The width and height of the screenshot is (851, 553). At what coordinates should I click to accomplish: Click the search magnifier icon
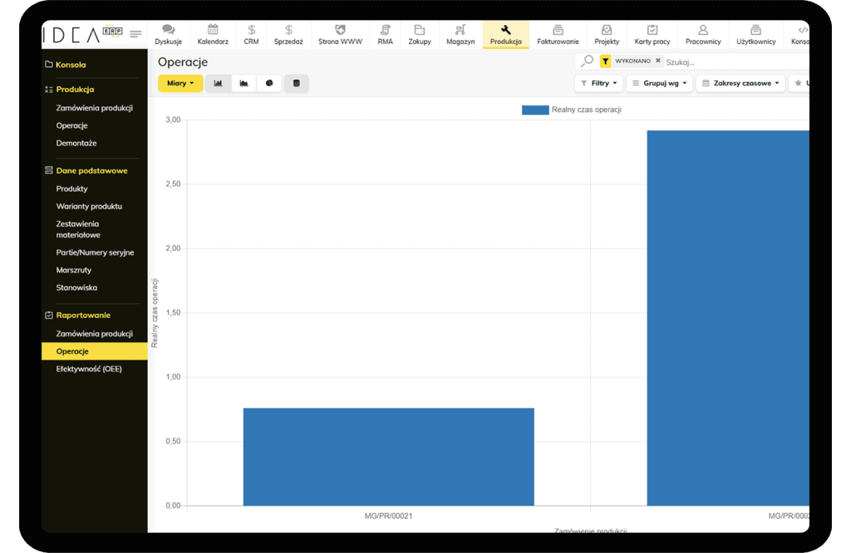click(x=588, y=61)
